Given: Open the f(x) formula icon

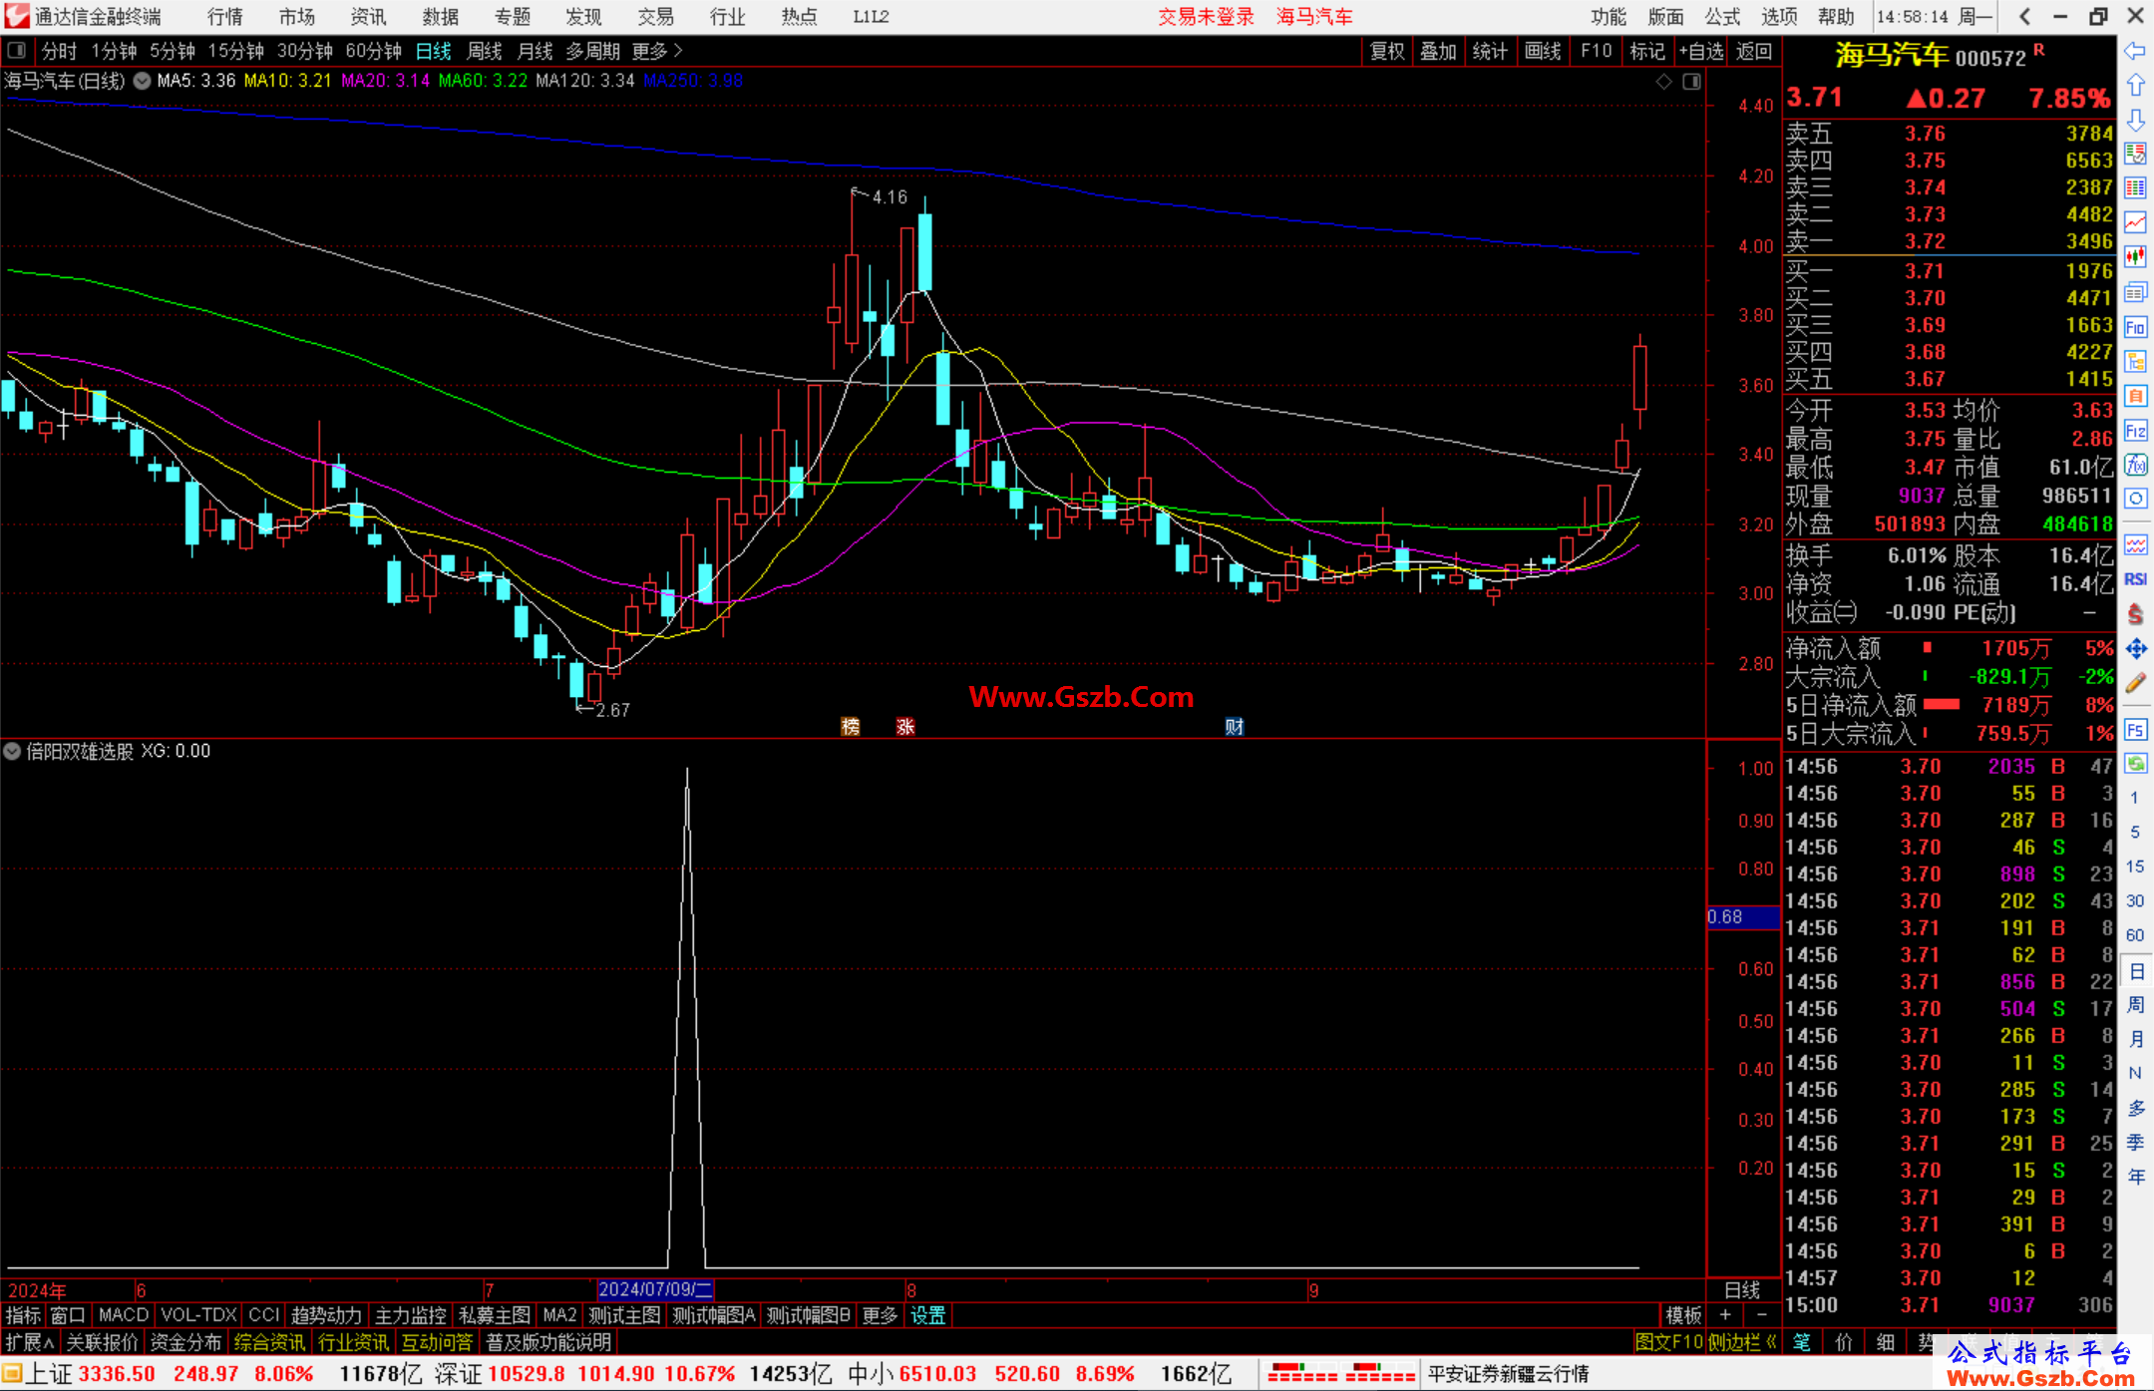Looking at the screenshot, I should click(x=2135, y=465).
